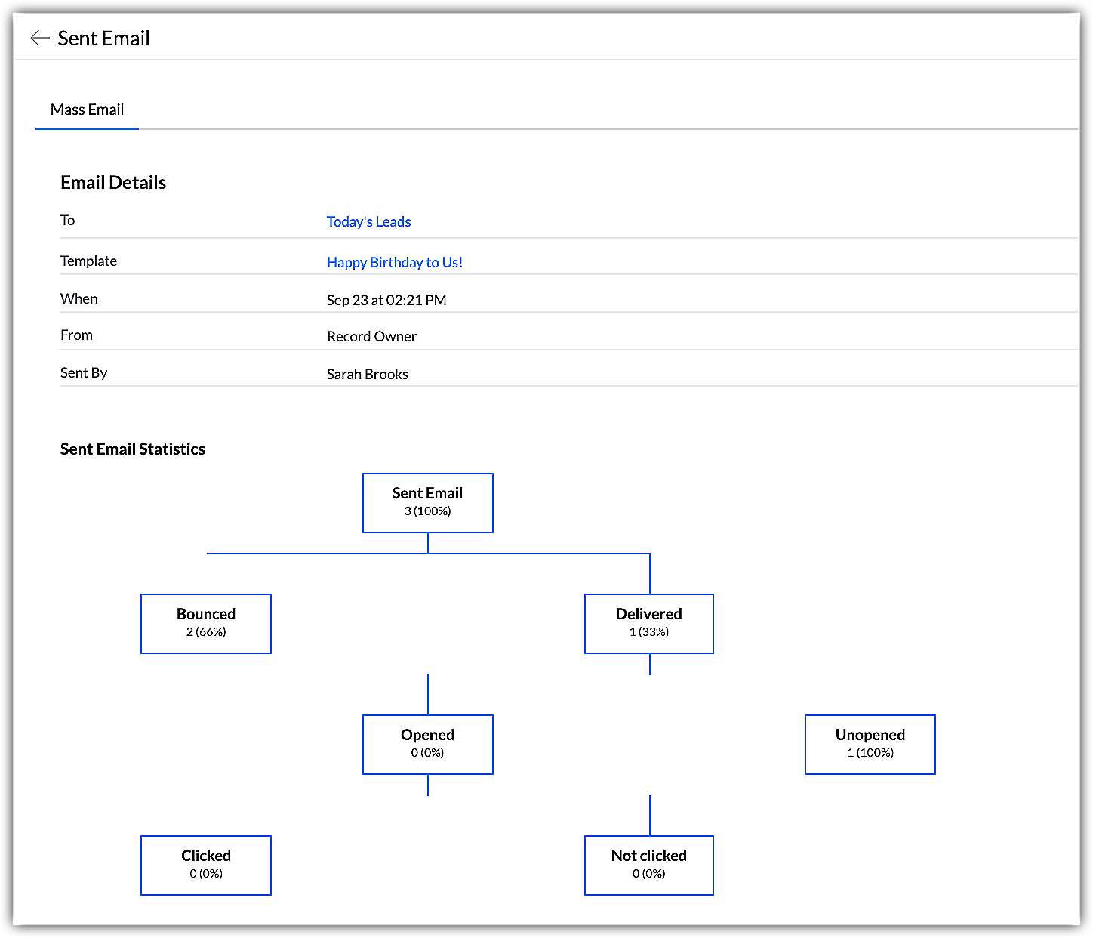Click the Sep 23 at 02:21 PM value
Image resolution: width=1093 pixels, height=938 pixels.
point(386,300)
